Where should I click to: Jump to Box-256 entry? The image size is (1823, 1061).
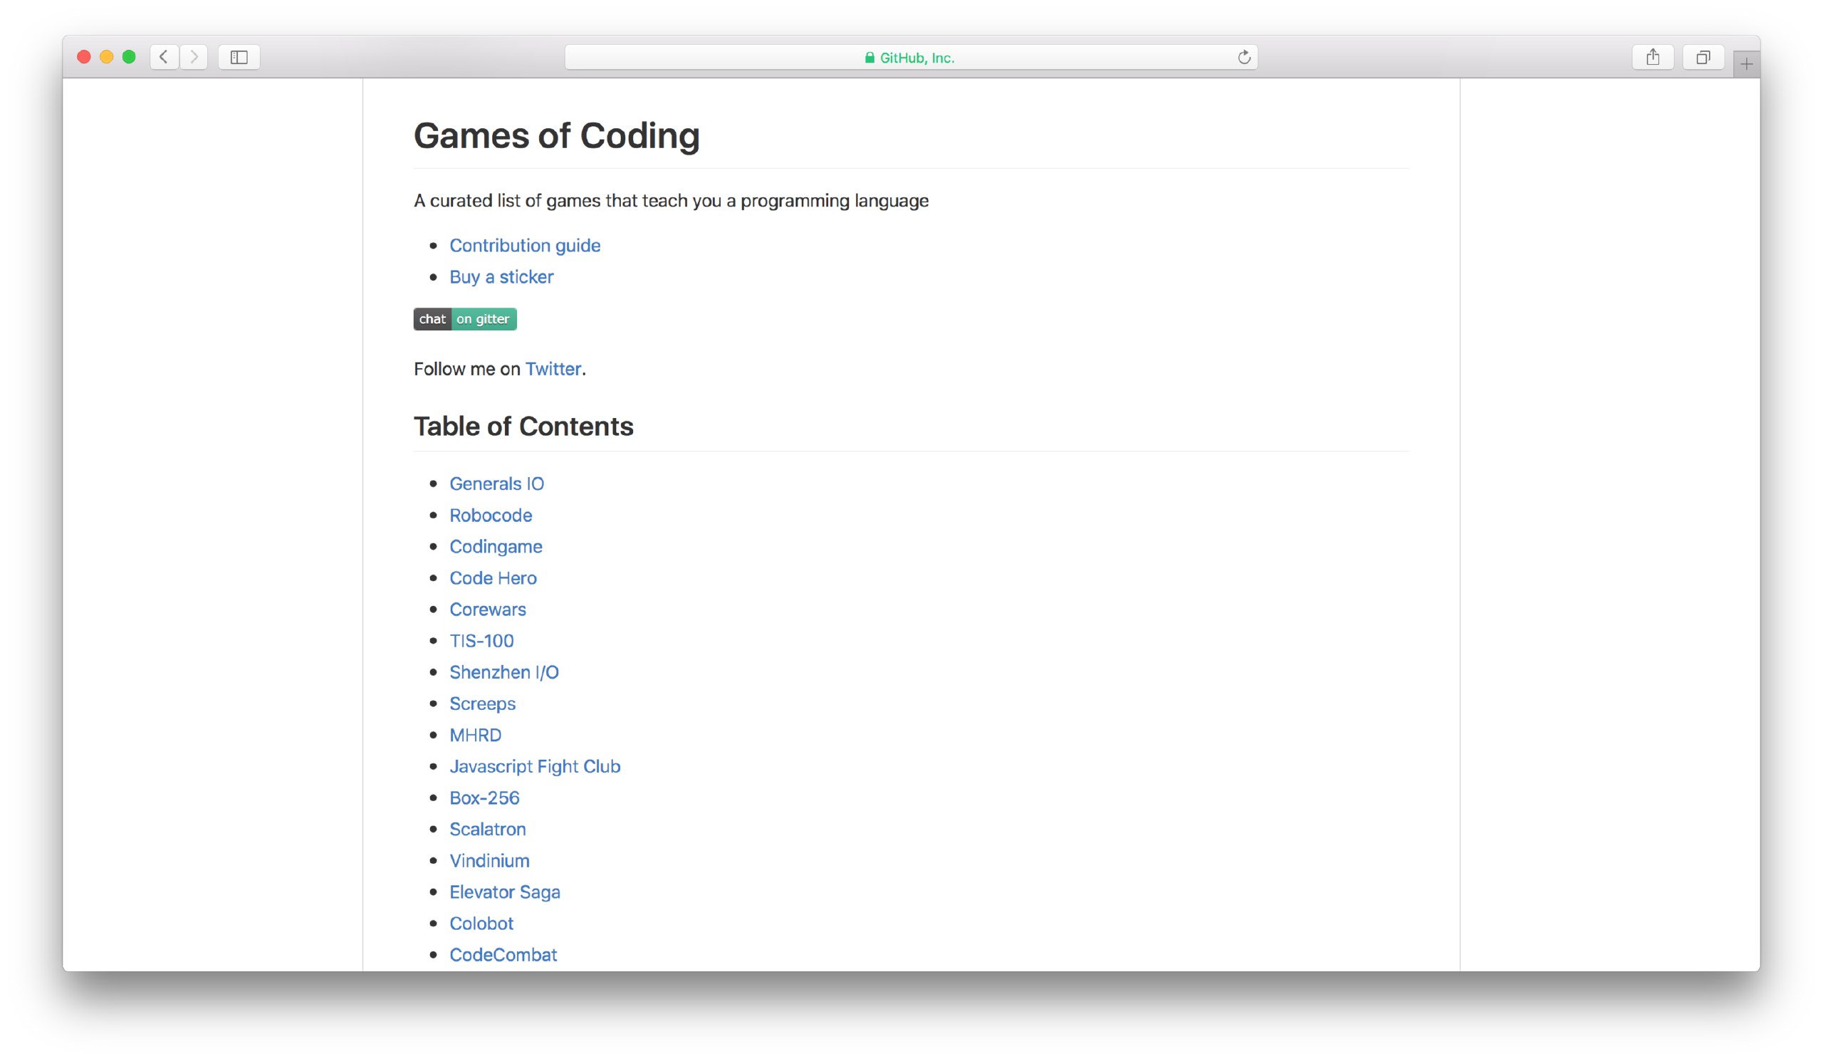click(485, 798)
